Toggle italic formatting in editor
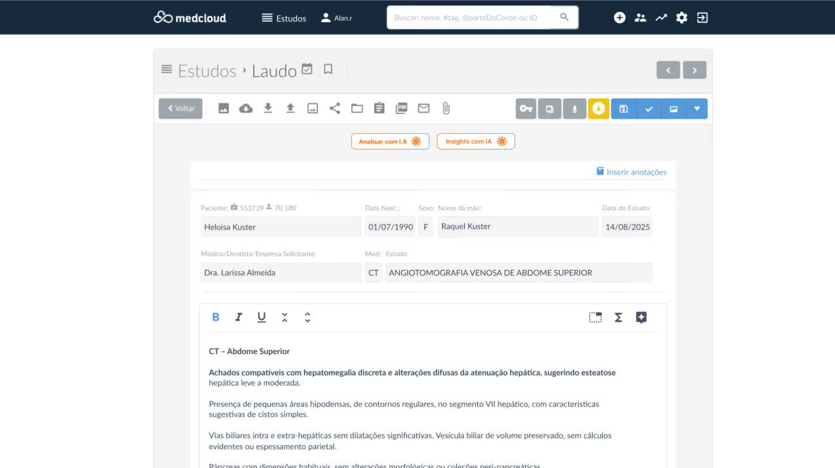The image size is (835, 468). (x=239, y=317)
